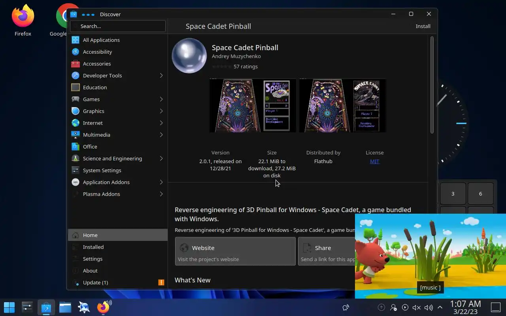Open the start menu in the taskbar
Screen dimensions: 506x316
tap(9, 307)
